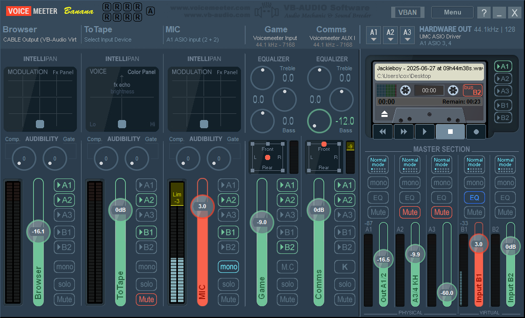Fast forward the cassette recorder
Viewport: 525px width, 318px height.
coord(404,132)
